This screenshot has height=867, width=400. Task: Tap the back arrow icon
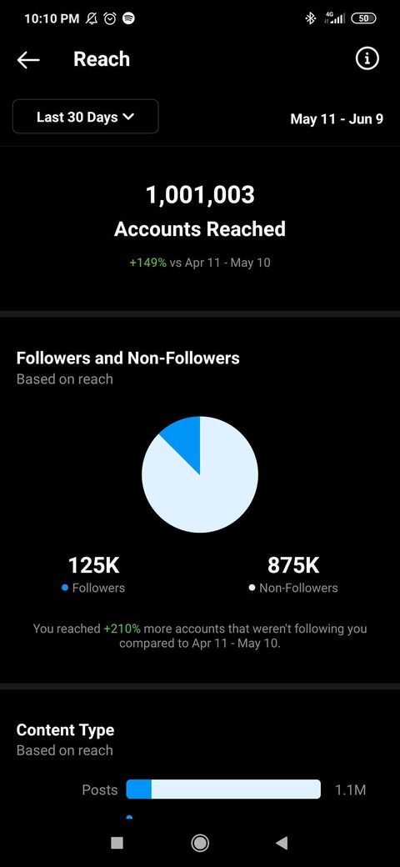pos(28,60)
